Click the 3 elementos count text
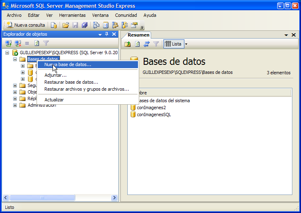301x213 pixels. 278,73
